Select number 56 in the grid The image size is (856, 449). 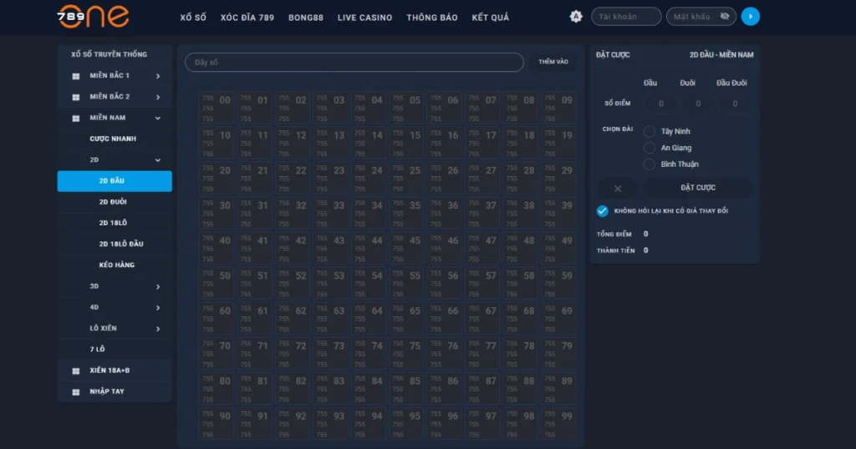tap(445, 284)
